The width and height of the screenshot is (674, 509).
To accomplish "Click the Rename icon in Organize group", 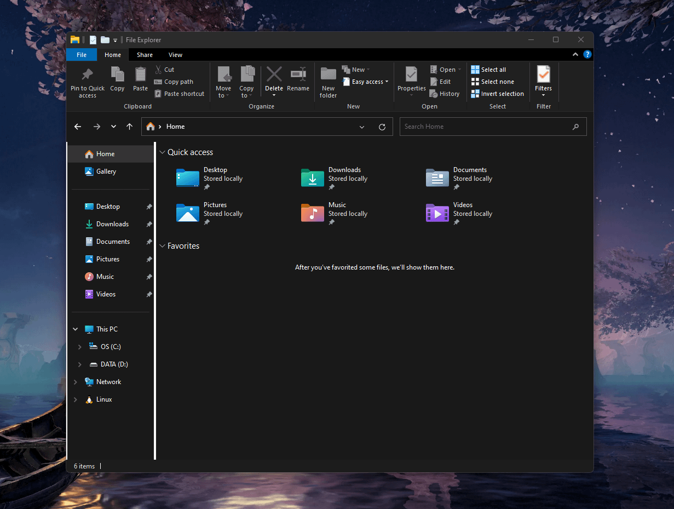I will [298, 75].
